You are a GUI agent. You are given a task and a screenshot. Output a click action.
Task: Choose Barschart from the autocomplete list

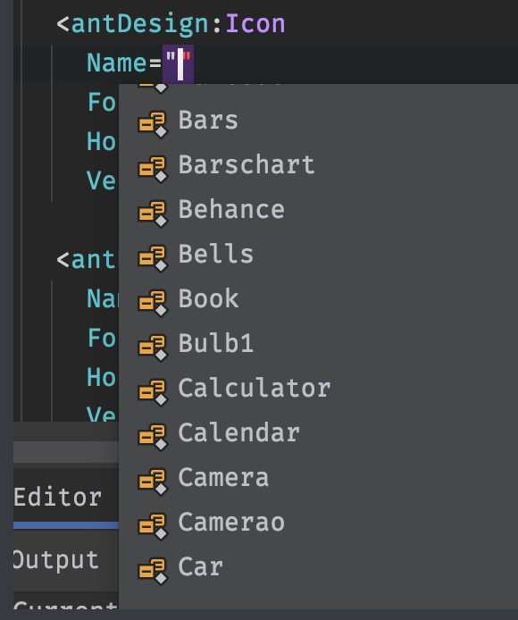pyautogui.click(x=318, y=165)
